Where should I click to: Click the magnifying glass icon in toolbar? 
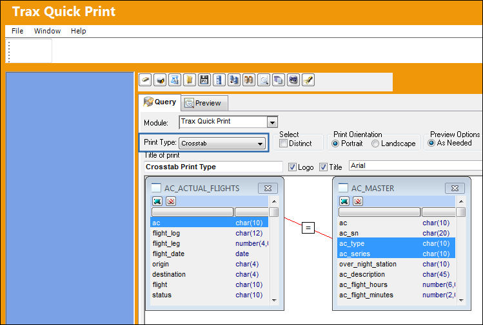coord(263,80)
